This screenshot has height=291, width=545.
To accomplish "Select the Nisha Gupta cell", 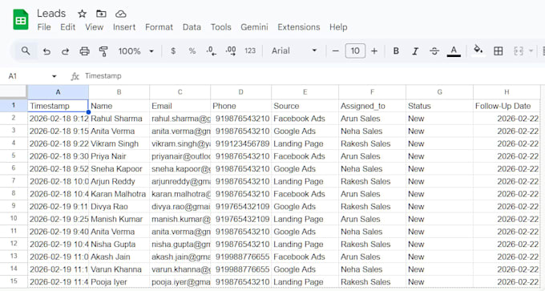I will (119, 244).
